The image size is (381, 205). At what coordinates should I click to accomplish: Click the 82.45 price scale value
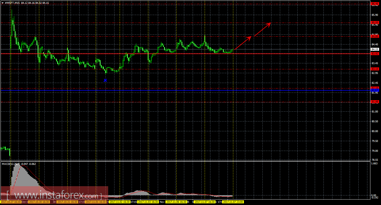pos(375,83)
